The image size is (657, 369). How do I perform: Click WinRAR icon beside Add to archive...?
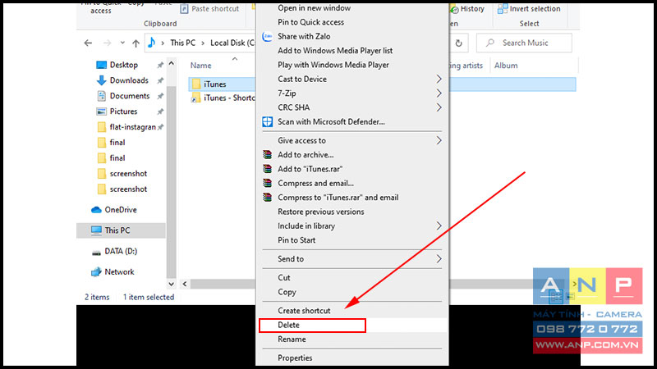click(268, 154)
